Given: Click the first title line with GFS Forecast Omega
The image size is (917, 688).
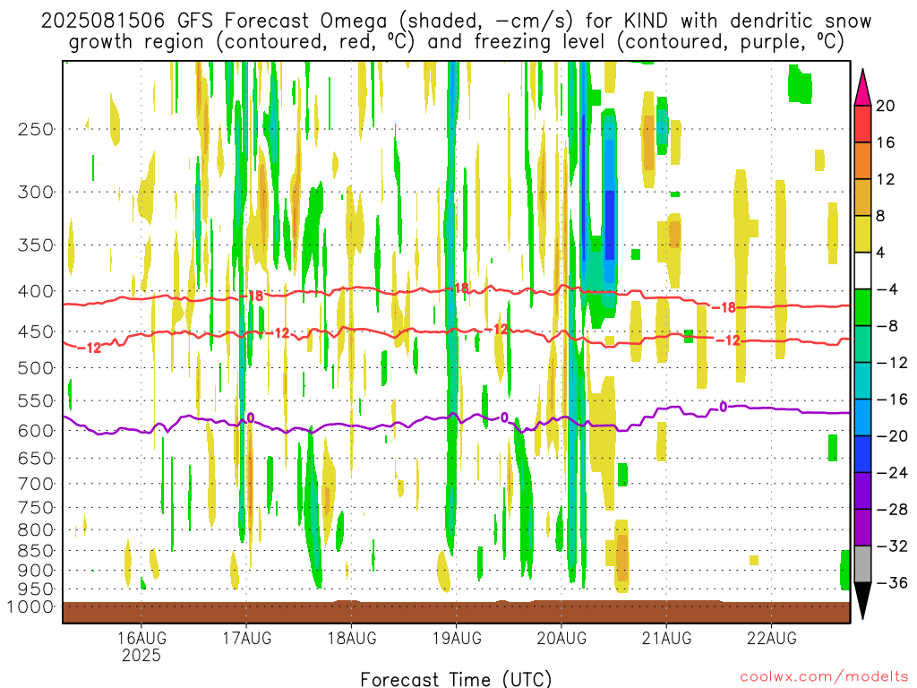Looking at the screenshot, I should click(456, 21).
